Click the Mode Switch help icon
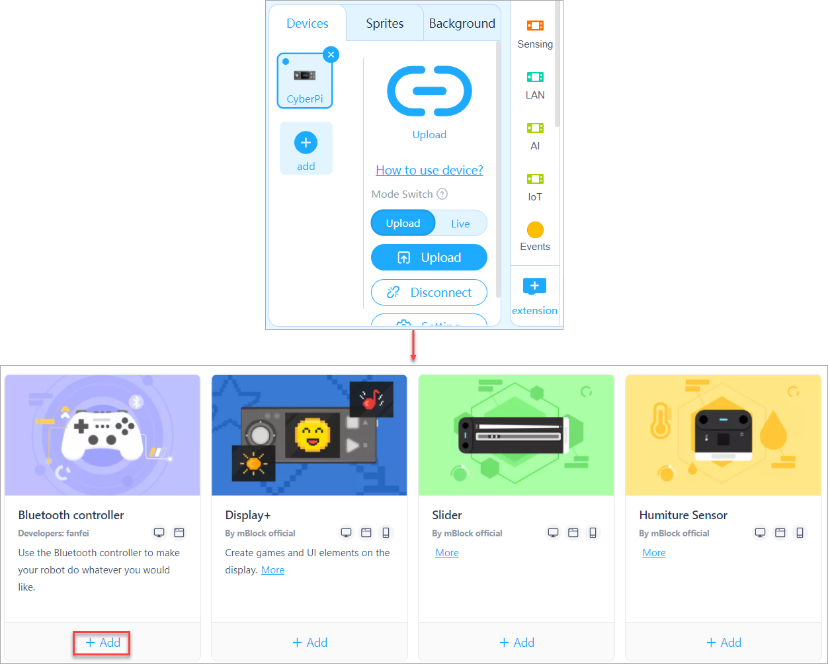The height and width of the screenshot is (664, 828). pyautogui.click(x=442, y=194)
